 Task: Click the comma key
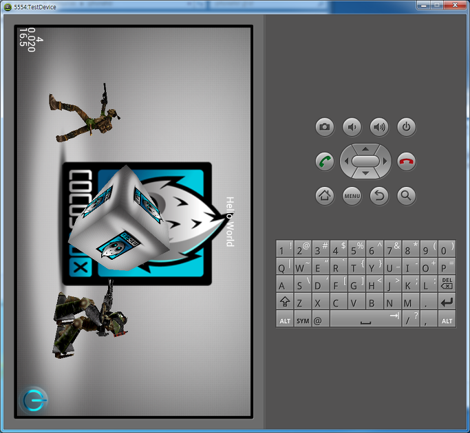pos(429,319)
